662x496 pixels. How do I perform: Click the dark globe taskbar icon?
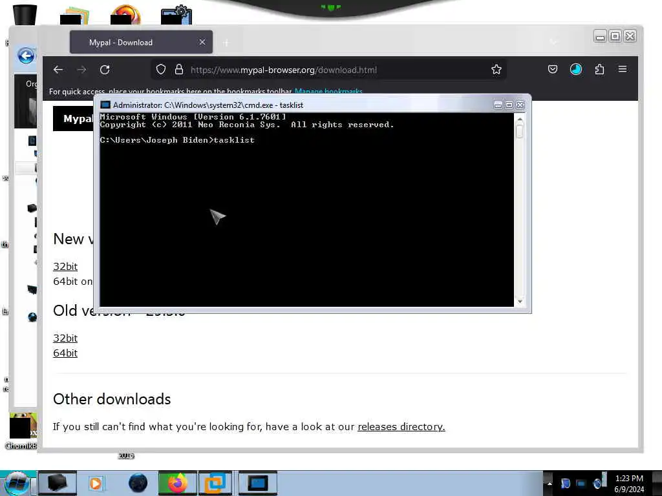pos(138,483)
